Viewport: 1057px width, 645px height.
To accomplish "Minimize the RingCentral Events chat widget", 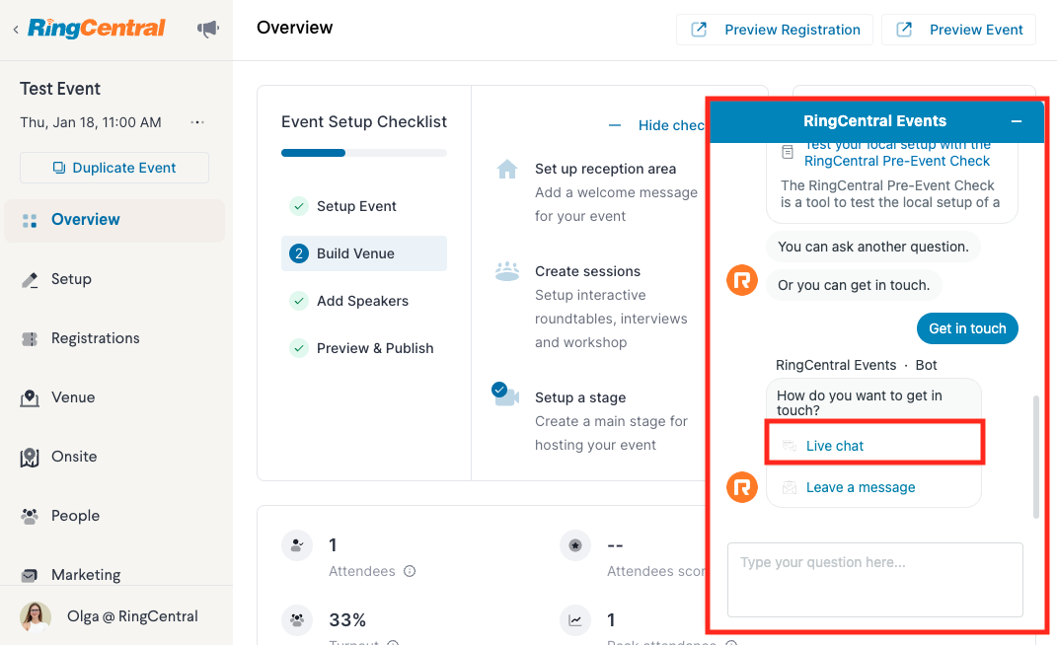I will click(x=1017, y=121).
